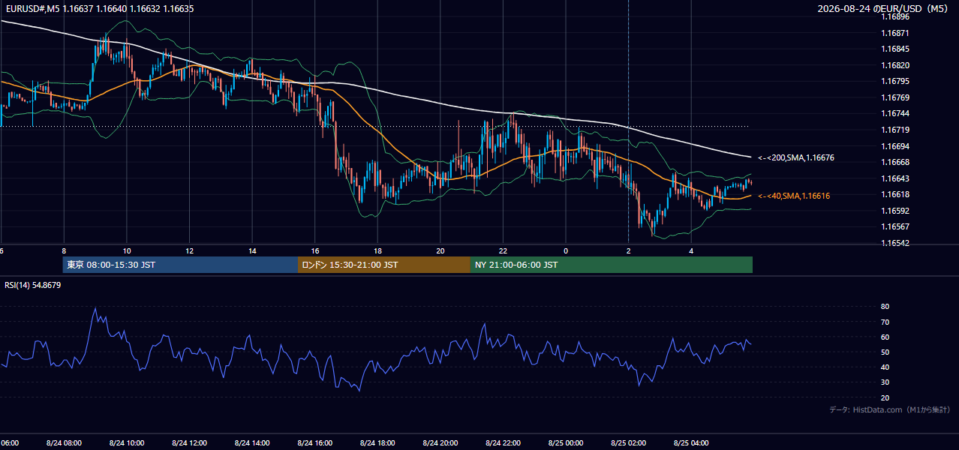Click the 8/24 12:00 time axis label
The height and width of the screenshot is (450, 959).
pyautogui.click(x=190, y=442)
